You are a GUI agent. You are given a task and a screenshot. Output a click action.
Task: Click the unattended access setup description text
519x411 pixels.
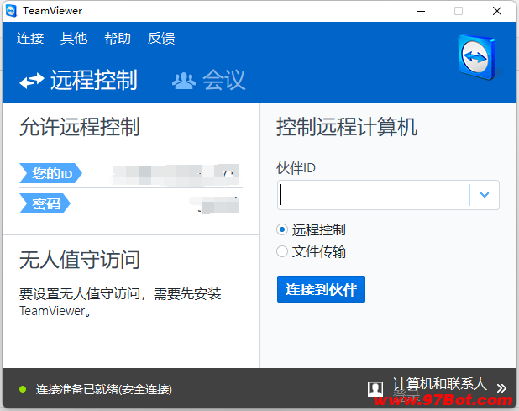pos(120,302)
